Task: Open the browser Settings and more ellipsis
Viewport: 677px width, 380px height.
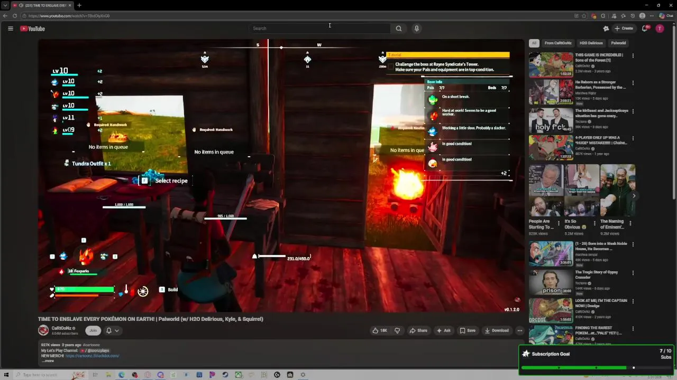Action: 651,16
